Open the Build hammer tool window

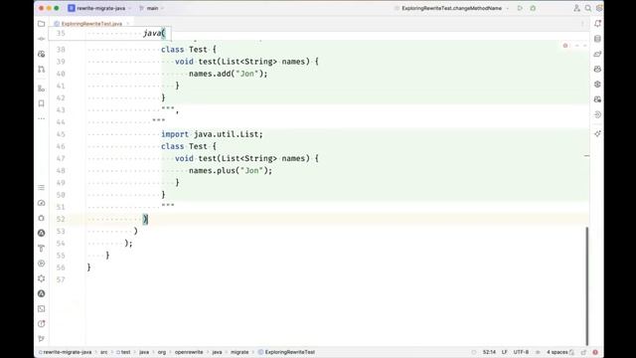click(x=42, y=248)
